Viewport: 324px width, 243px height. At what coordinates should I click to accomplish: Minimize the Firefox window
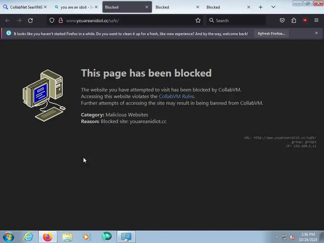coord(297,3)
